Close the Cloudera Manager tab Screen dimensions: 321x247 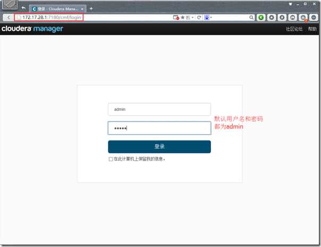(x=82, y=9)
